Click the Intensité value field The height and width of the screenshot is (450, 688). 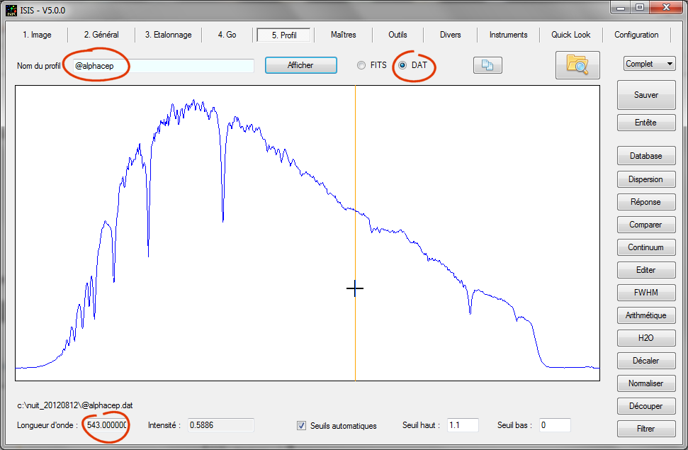tap(221, 425)
